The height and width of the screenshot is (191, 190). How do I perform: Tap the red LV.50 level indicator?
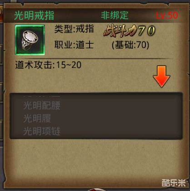[167, 15]
